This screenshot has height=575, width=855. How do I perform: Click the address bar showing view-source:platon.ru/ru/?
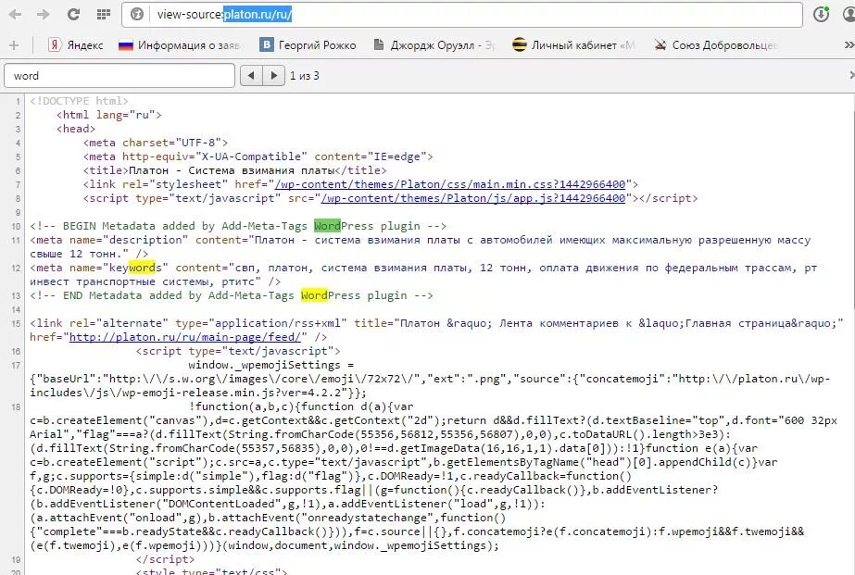coord(462,15)
